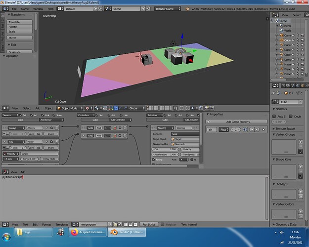Open the Add Sensor dropdown

51,120
